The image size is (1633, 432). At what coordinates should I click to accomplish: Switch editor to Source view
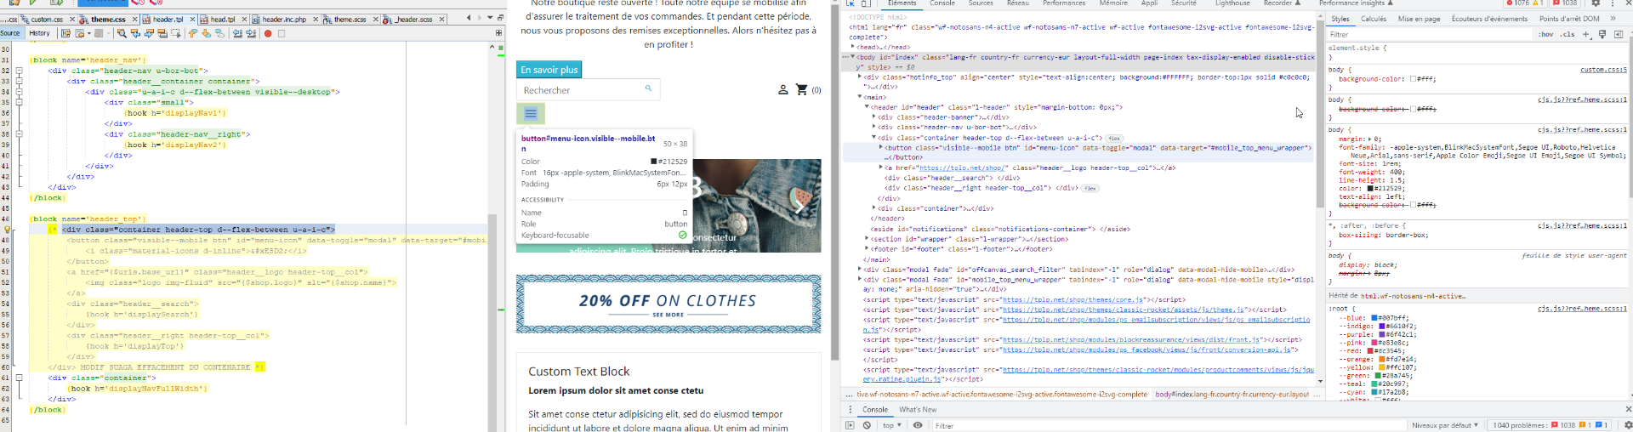pyautogui.click(x=10, y=33)
